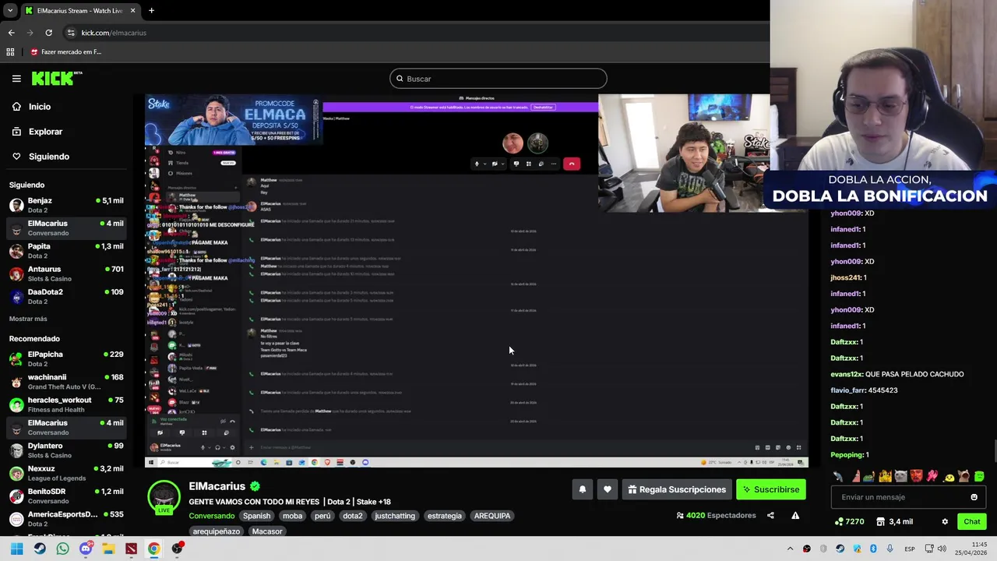Open Discord from the taskbar
997x561 pixels.
click(x=86, y=549)
